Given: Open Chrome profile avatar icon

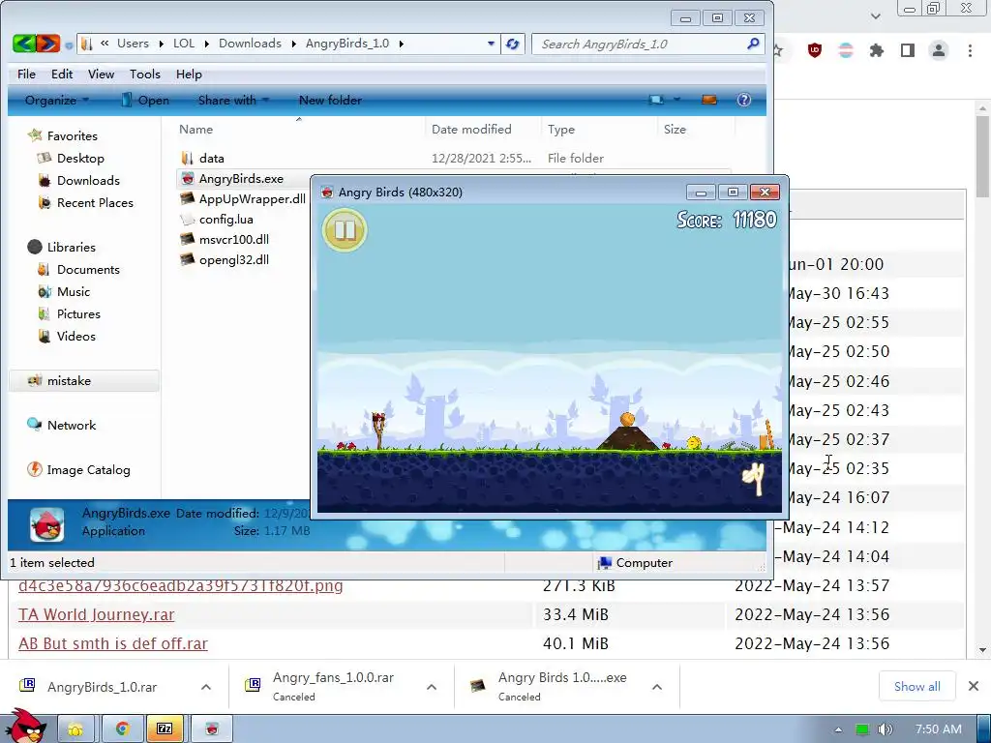Looking at the screenshot, I should pyautogui.click(x=939, y=50).
